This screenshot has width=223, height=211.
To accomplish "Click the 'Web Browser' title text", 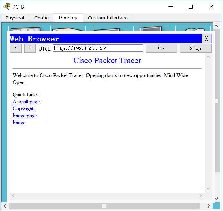I will pos(34,39).
